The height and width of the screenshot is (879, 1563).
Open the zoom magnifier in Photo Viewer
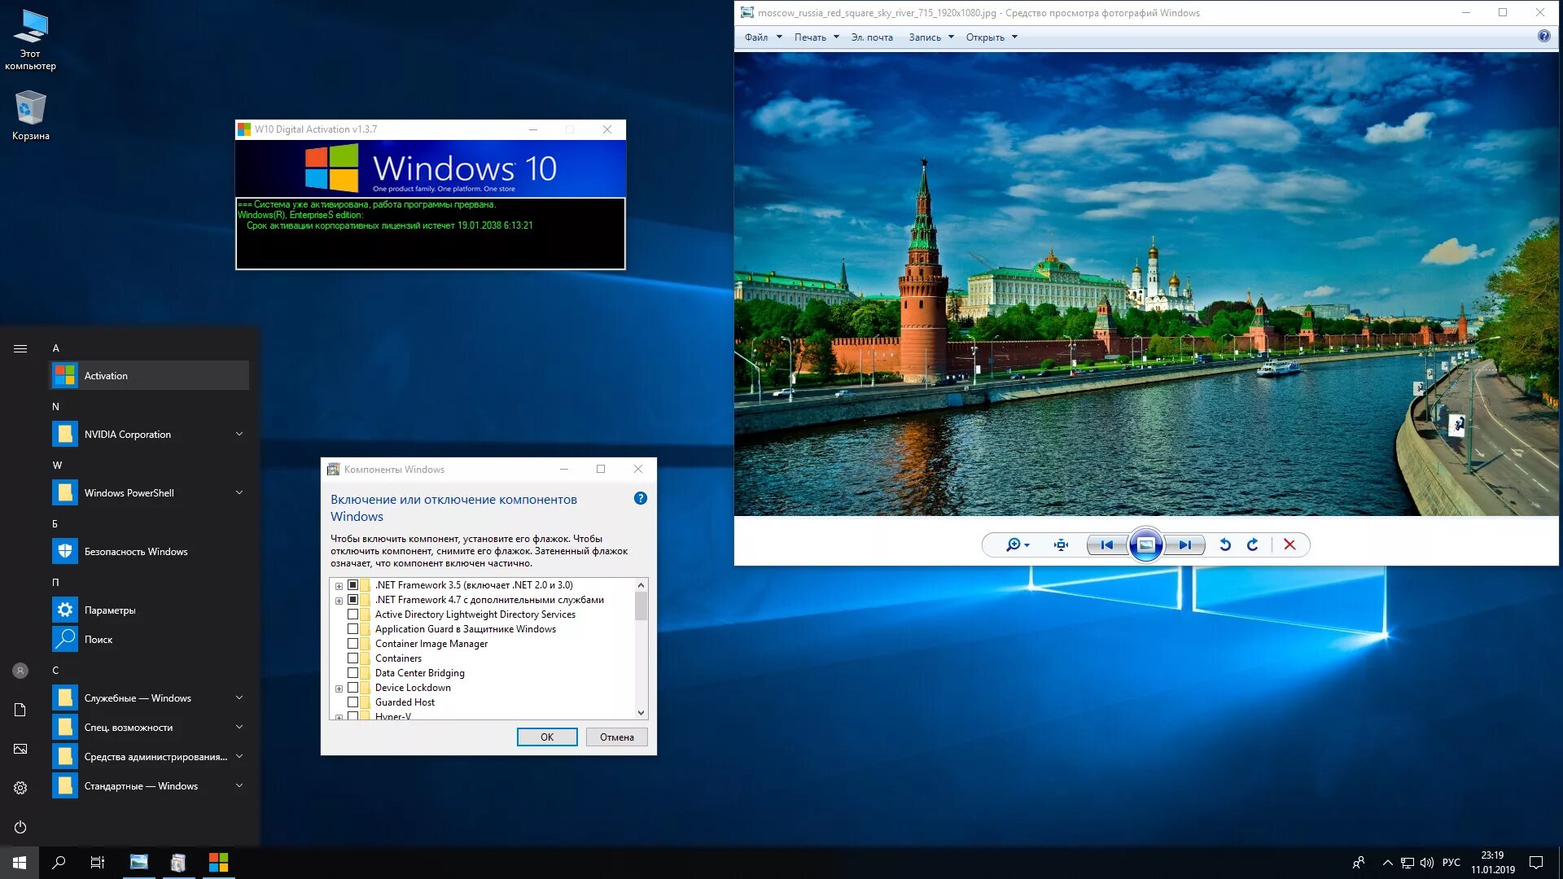(x=1018, y=545)
